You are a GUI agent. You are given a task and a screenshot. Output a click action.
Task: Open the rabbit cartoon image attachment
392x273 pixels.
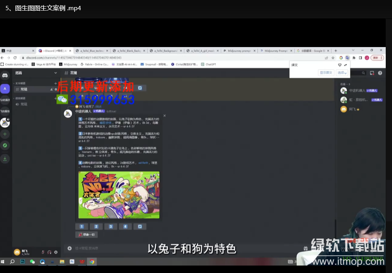(119, 195)
